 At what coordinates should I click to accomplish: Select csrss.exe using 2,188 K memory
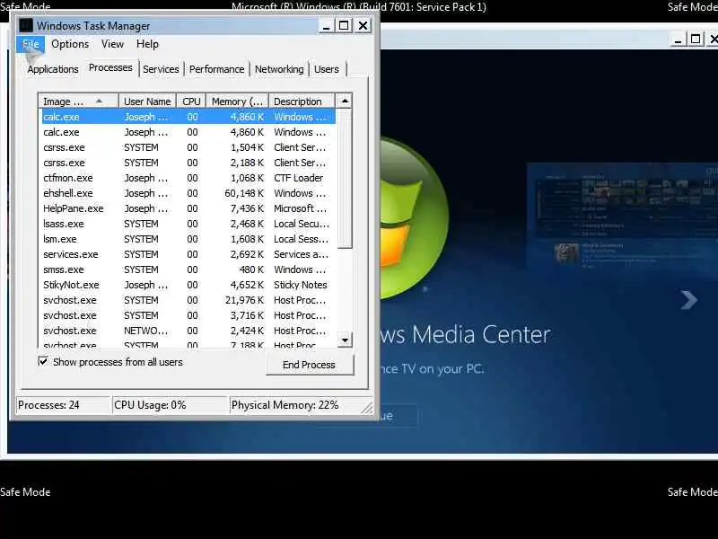[188, 163]
